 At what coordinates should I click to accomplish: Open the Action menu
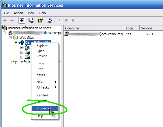[x=19, y=13]
